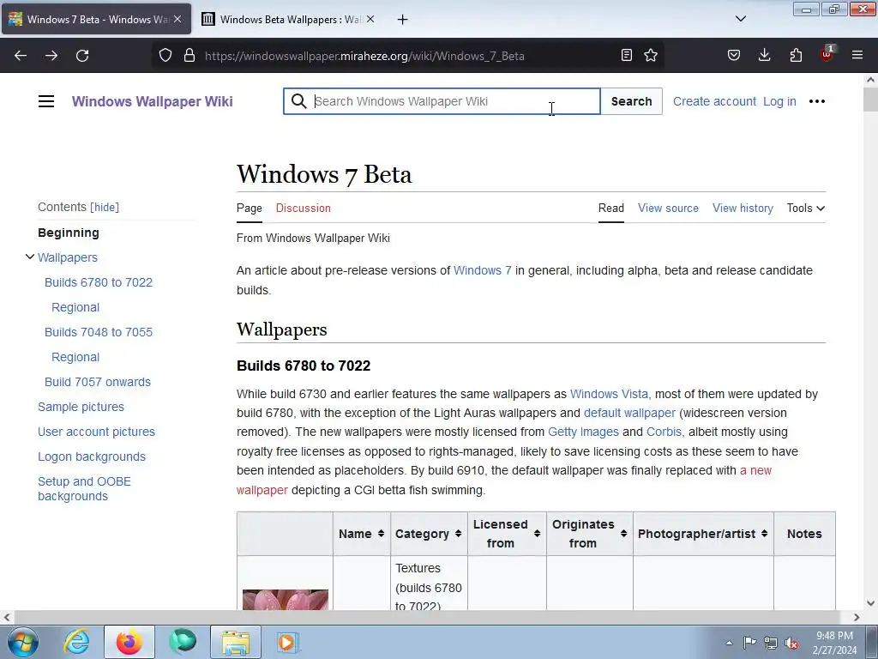
Task: Open the View history tab
Action: (743, 208)
